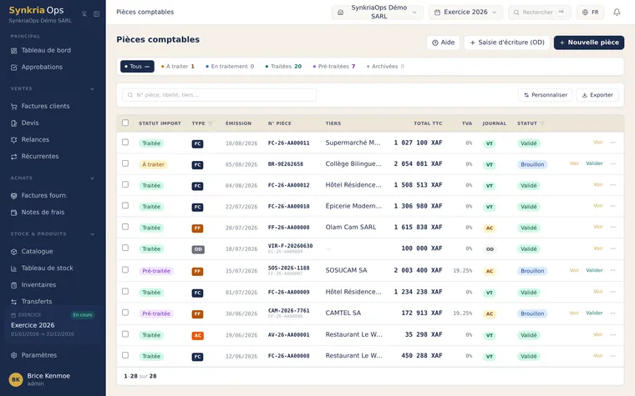635x396 pixels.
Task: Check the CAM-2026-7761 row checkbox
Action: [x=125, y=313]
